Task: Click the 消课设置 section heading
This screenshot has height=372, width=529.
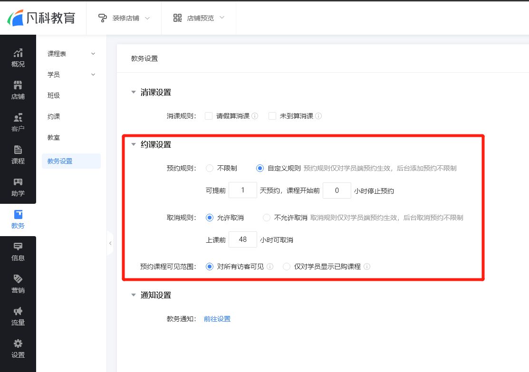Action: [x=156, y=92]
